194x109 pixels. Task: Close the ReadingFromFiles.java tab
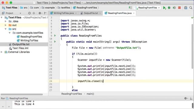pos(134,13)
